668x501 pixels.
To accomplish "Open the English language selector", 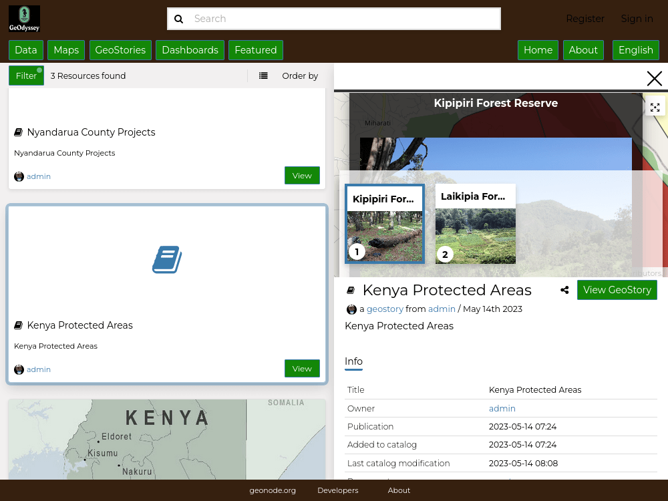I will [635, 50].
